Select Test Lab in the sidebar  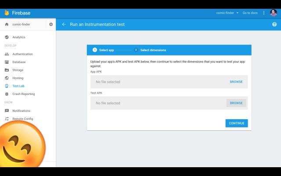click(18, 86)
